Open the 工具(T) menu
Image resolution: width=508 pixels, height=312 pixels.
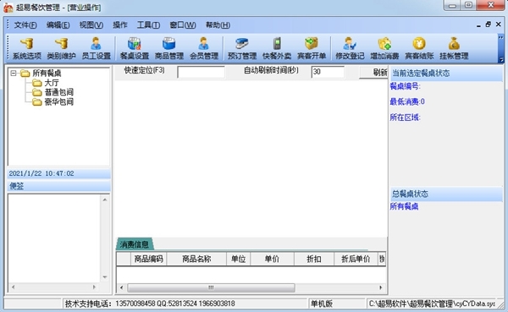tap(148, 25)
